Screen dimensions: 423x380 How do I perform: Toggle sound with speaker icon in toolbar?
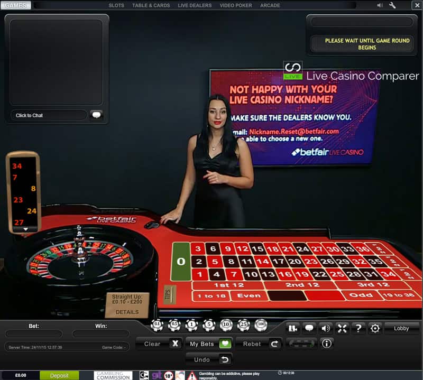coord(326,328)
